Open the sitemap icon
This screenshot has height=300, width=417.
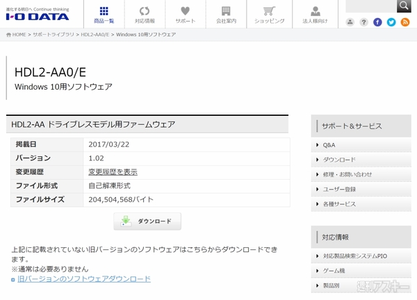pos(350,22)
